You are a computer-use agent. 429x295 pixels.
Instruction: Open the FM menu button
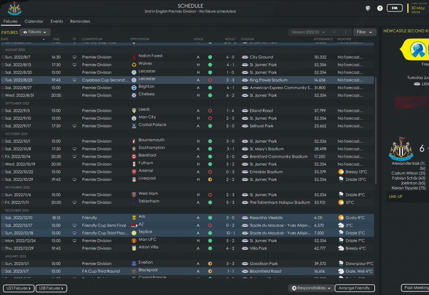tap(394, 8)
